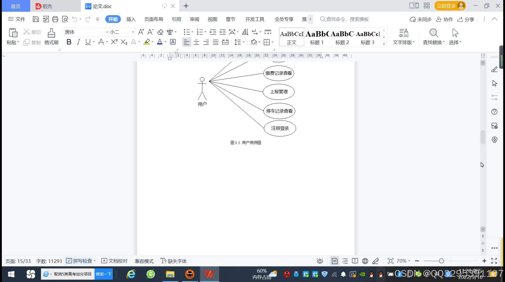
Task: Toggle Spell Check in status bar
Action: coord(79,261)
